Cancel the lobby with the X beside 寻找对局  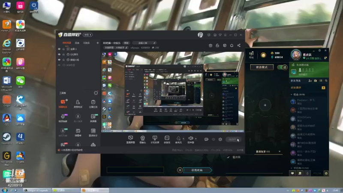click(x=180, y=170)
